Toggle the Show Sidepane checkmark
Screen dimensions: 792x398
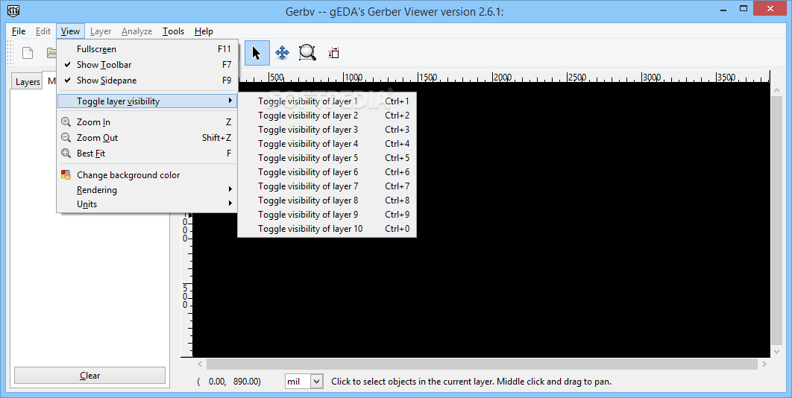click(x=68, y=80)
